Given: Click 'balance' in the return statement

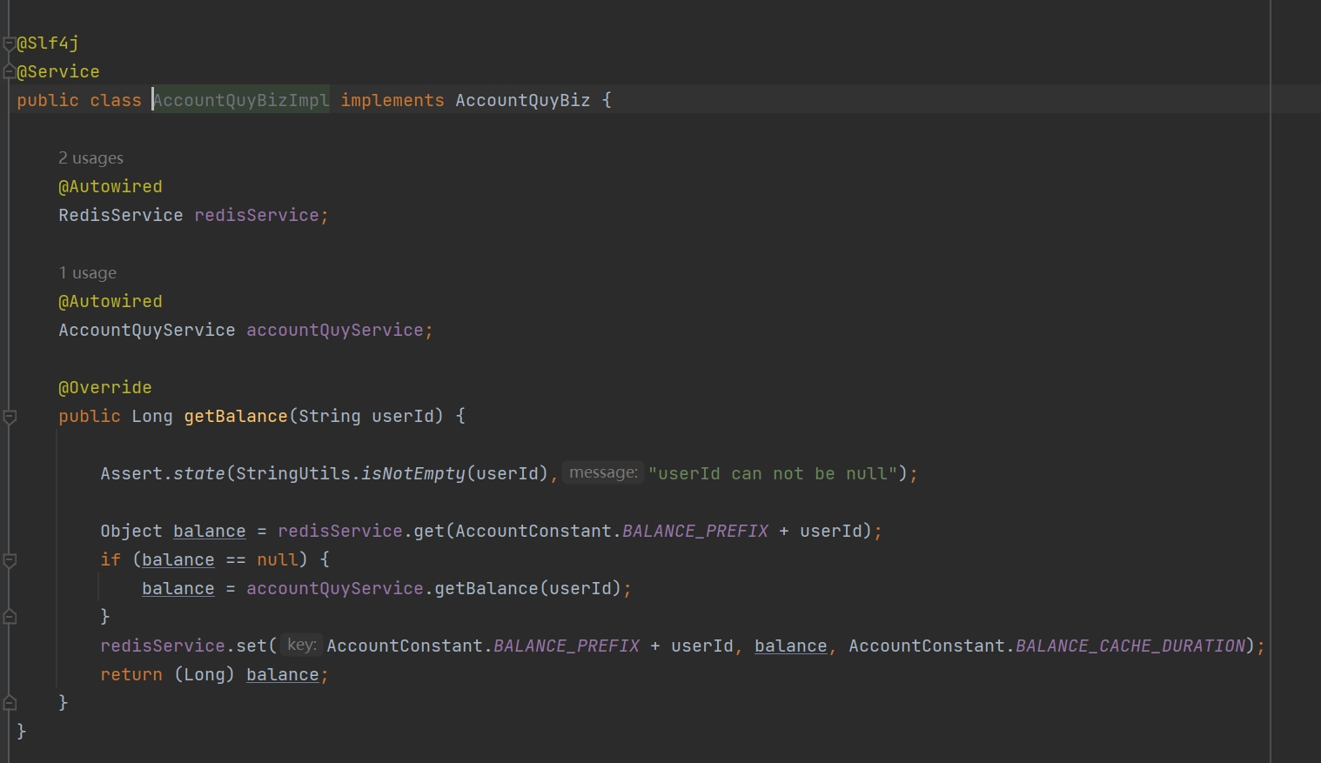Looking at the screenshot, I should [x=283, y=675].
